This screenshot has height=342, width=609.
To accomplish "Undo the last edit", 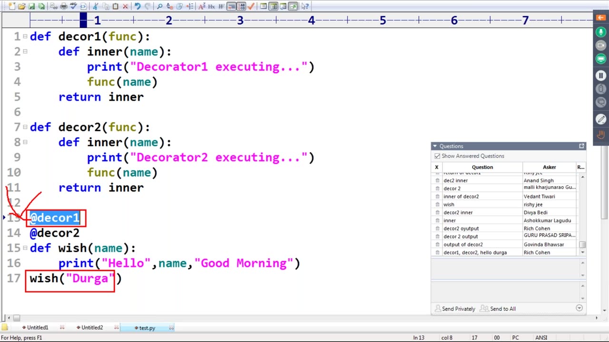I will (x=138, y=6).
